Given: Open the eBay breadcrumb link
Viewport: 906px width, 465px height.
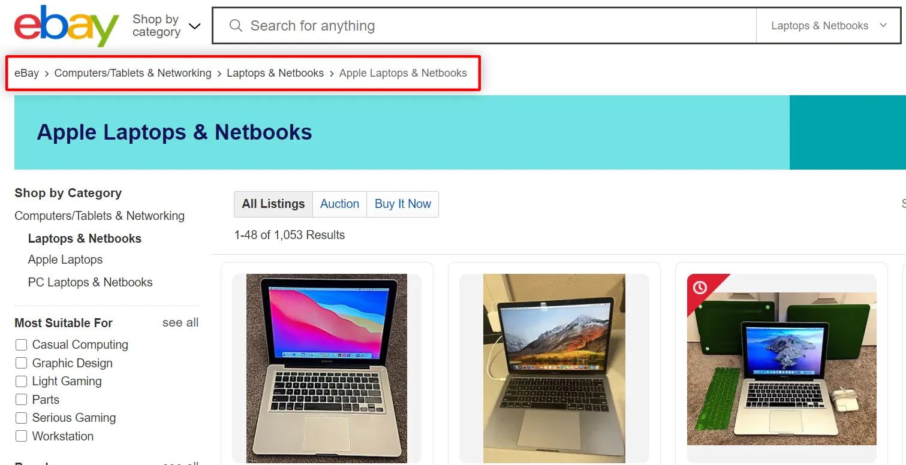Looking at the screenshot, I should pyautogui.click(x=26, y=73).
